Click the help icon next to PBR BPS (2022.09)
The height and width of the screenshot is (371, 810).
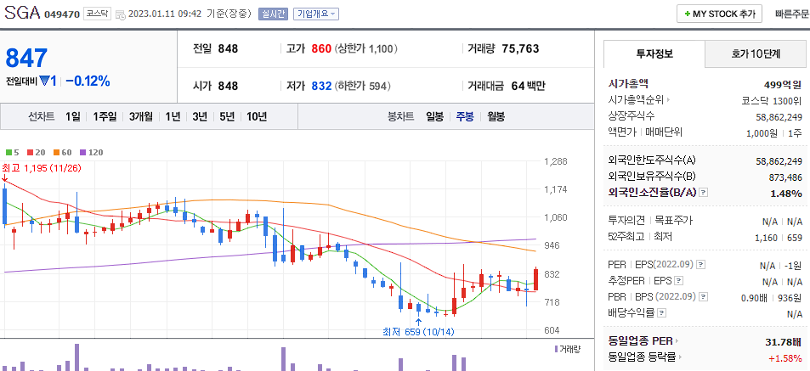pos(704,296)
